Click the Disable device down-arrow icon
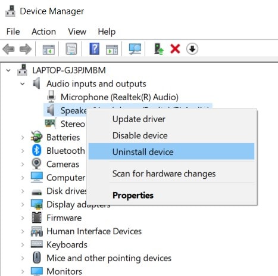Viewport: 278px width, 276px height. click(x=192, y=49)
